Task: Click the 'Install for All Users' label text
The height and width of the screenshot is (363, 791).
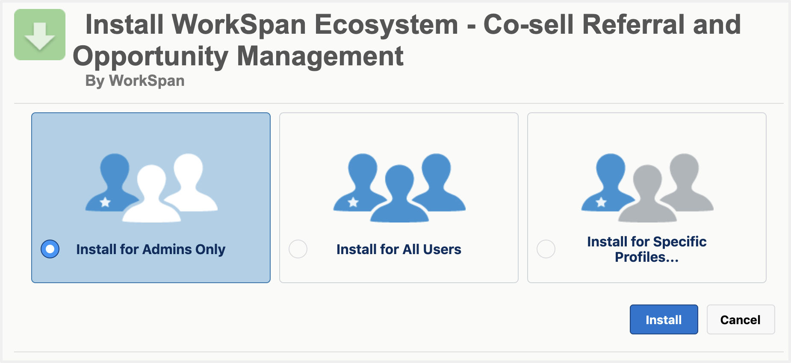Action: coord(399,249)
